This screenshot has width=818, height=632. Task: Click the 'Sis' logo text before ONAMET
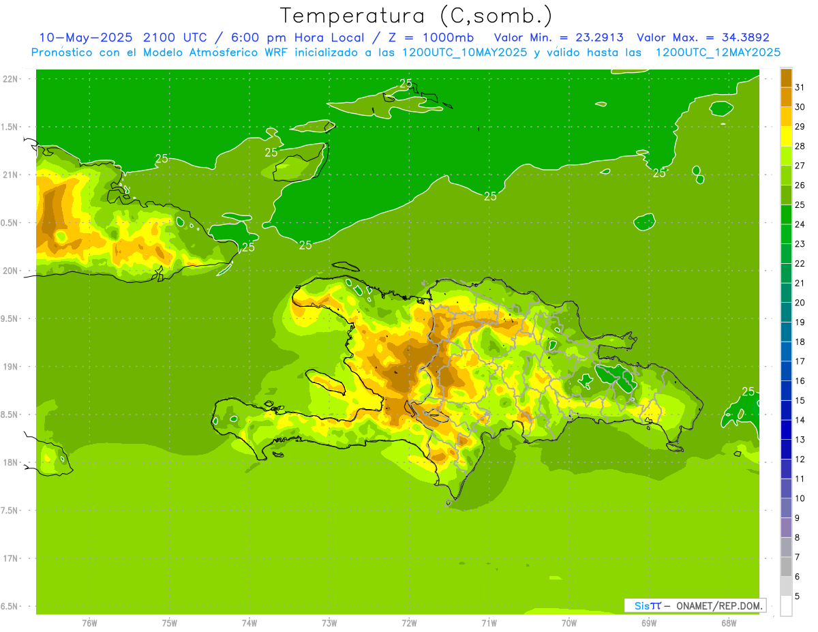[x=641, y=605]
